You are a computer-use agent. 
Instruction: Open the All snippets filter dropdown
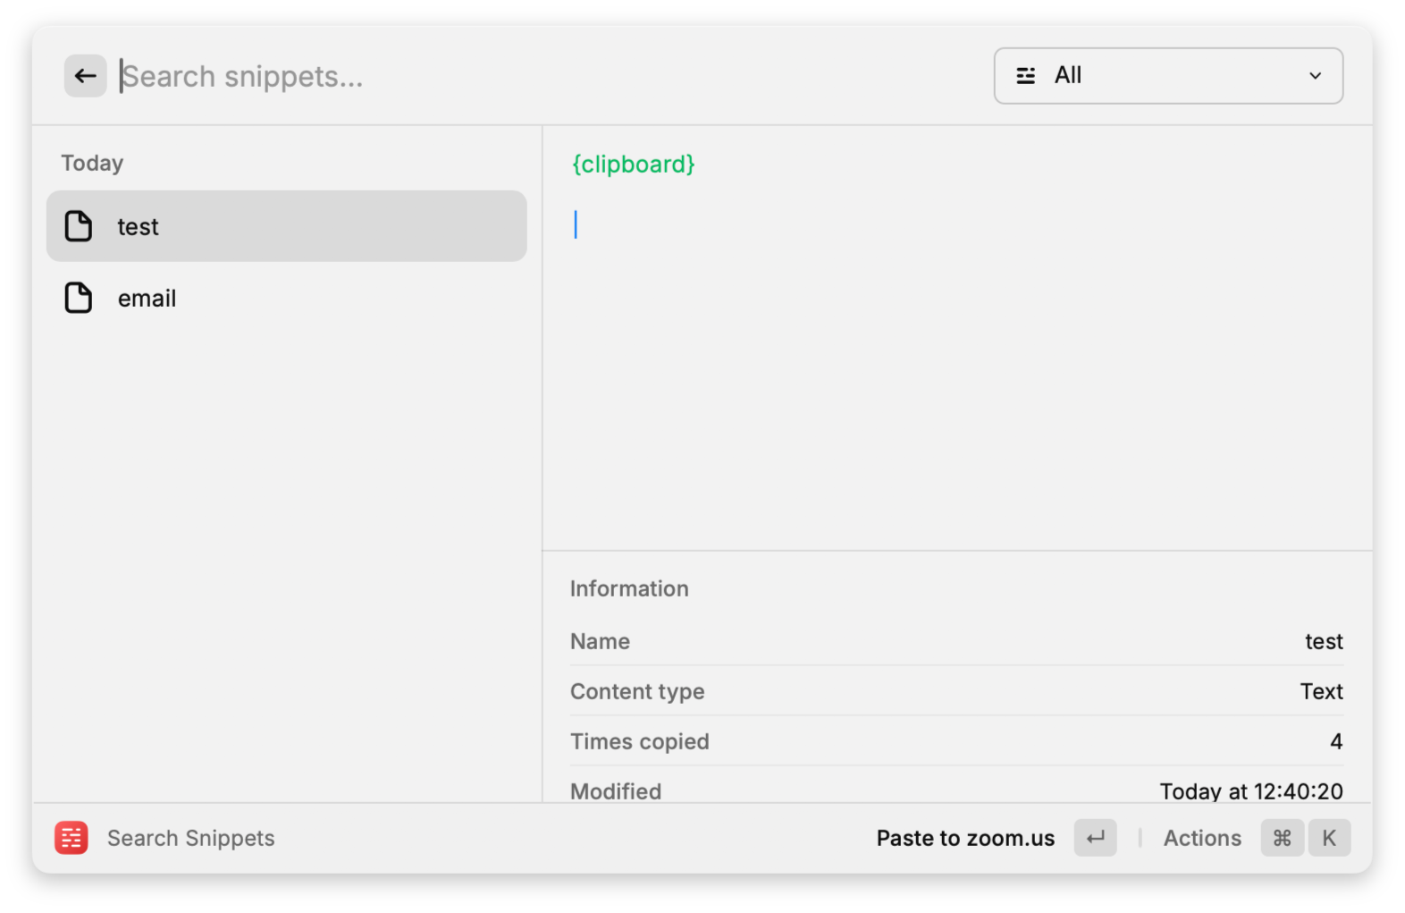click(1167, 76)
